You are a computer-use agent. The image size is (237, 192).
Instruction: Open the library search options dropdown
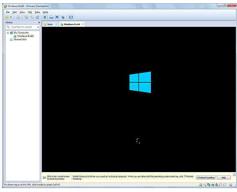click(x=38, y=27)
